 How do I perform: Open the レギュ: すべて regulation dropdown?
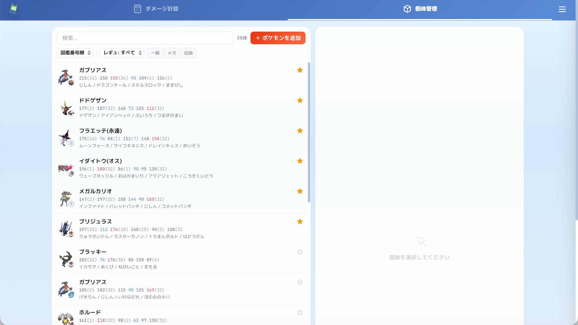[x=122, y=53]
